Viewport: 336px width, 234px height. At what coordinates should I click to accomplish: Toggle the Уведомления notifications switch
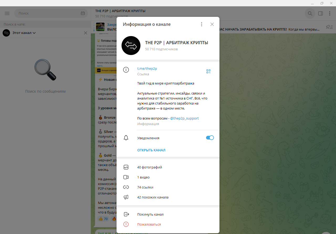point(210,138)
